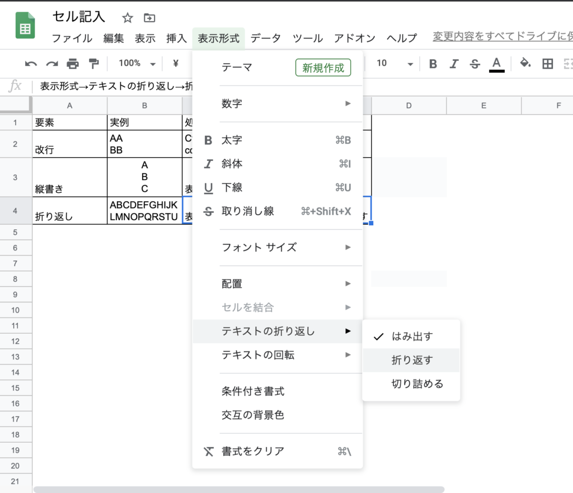Expand the 数字 submenu
This screenshot has height=493, width=573.
click(x=278, y=103)
